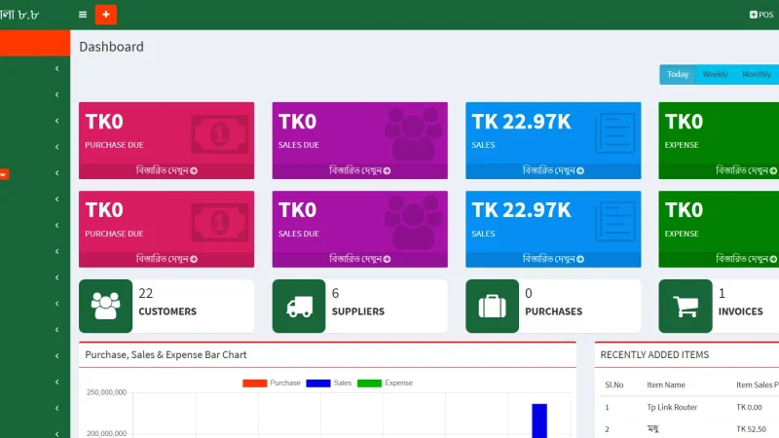Click the Customers group icon tile
779x438 pixels.
tap(106, 306)
